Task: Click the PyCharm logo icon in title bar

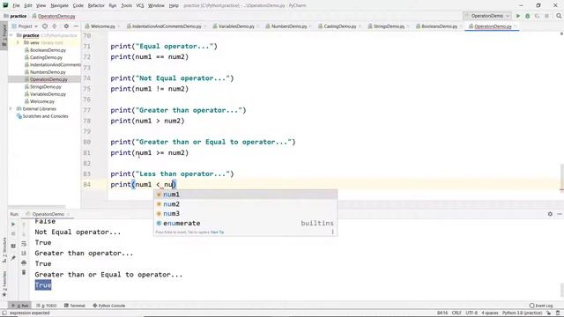Action: (5, 5)
